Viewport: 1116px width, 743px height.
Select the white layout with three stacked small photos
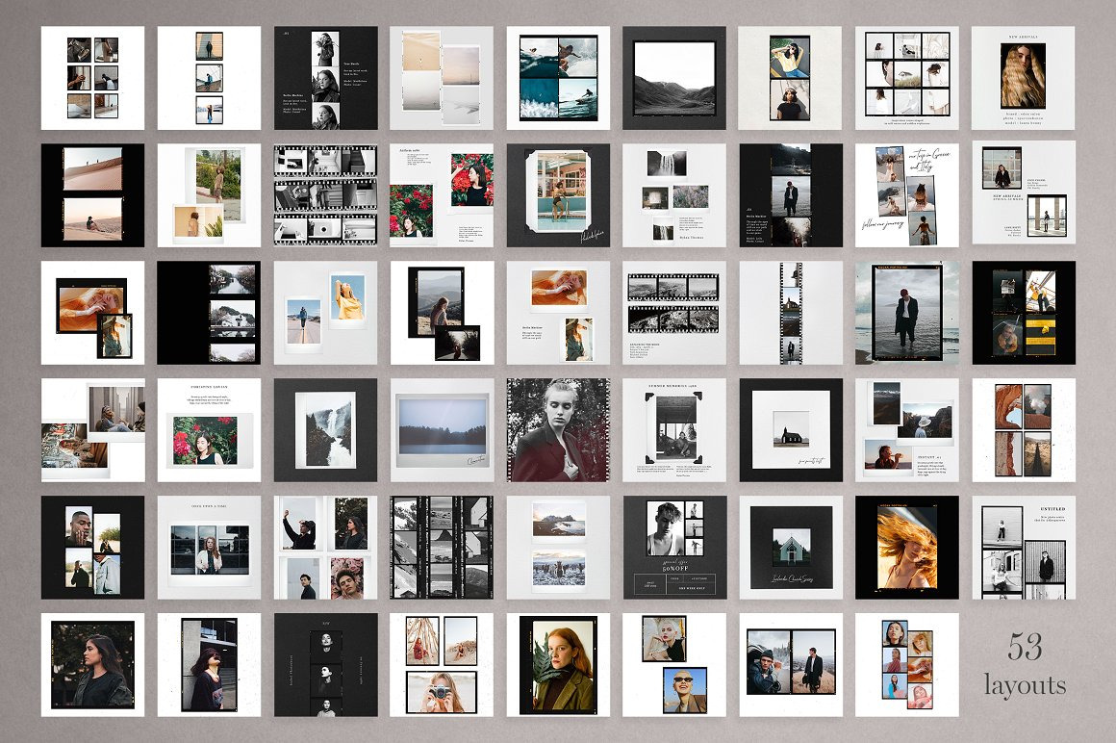(x=210, y=78)
